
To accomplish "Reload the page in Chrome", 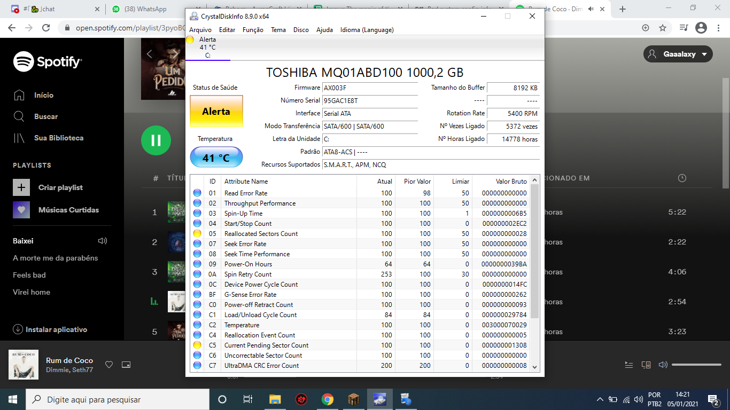I will click(x=46, y=28).
